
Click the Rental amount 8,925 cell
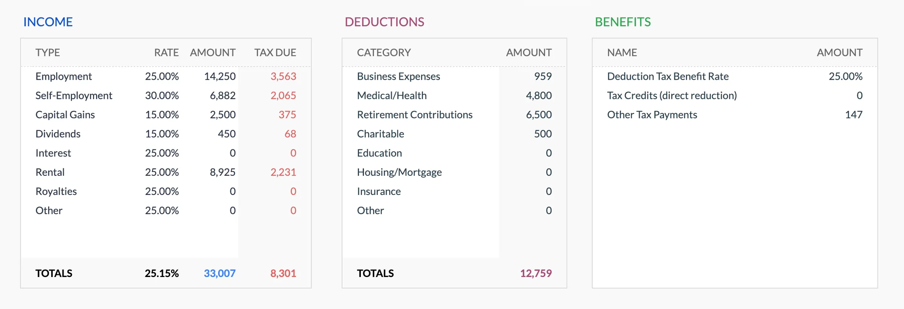tap(222, 172)
